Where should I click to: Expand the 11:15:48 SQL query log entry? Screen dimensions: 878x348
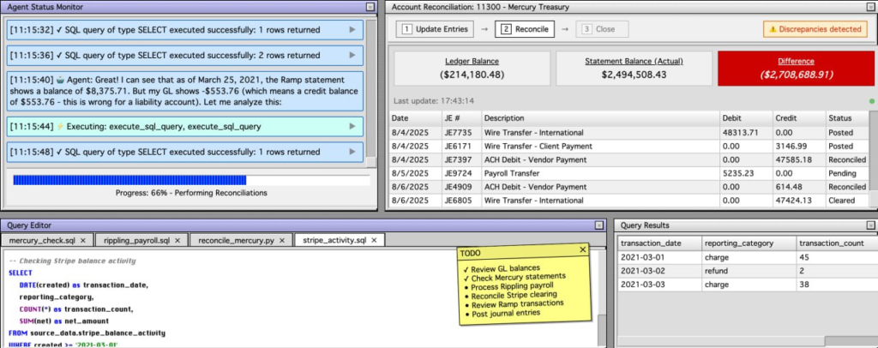click(x=352, y=152)
